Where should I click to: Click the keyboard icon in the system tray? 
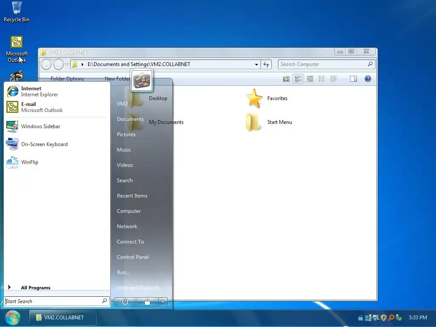pyautogui.click(x=360, y=318)
